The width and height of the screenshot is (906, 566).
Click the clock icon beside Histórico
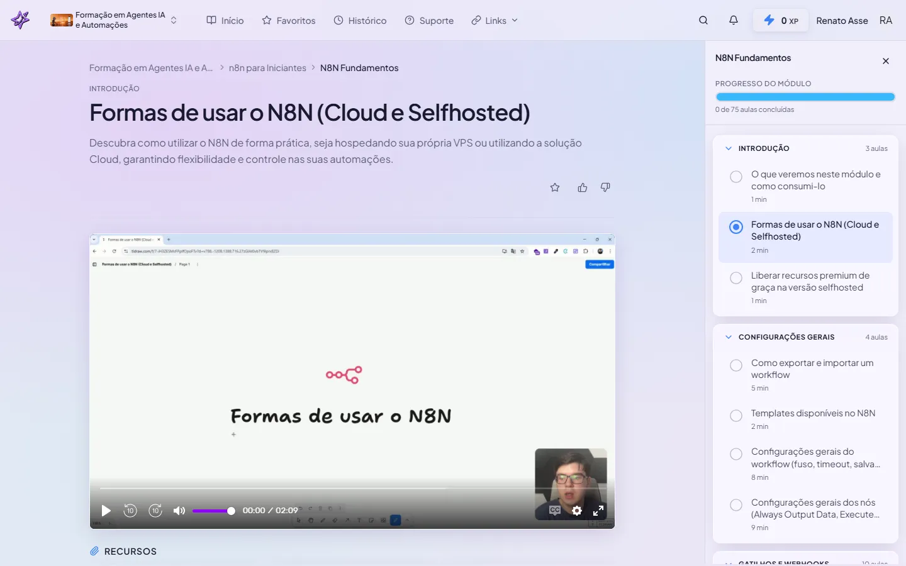[x=338, y=20]
